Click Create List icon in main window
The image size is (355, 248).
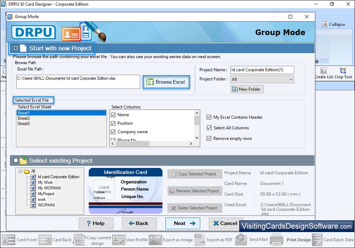point(324,71)
